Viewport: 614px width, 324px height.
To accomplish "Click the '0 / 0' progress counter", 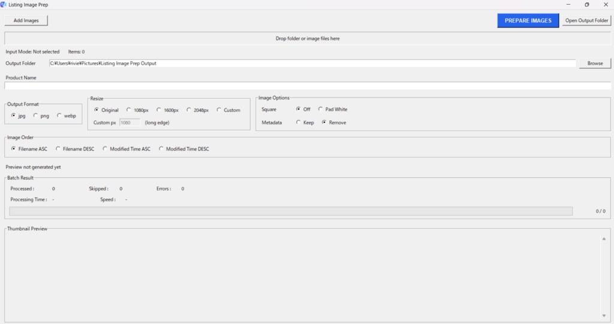I will (x=601, y=211).
